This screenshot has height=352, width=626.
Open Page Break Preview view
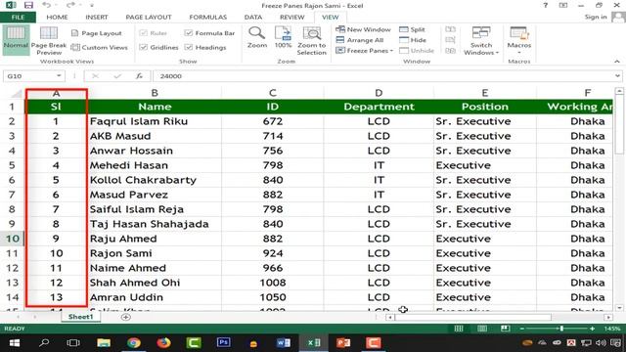tap(49, 40)
